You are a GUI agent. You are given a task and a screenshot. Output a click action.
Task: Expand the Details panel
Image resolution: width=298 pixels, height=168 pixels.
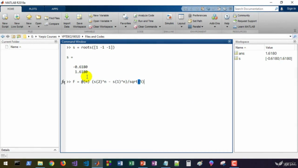click(x=55, y=150)
